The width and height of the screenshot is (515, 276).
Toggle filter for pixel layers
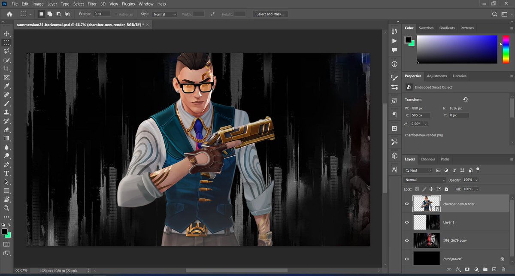click(439, 170)
